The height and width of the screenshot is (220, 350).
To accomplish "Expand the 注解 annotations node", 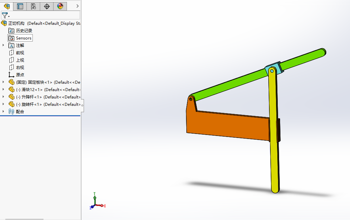I will 3,45.
